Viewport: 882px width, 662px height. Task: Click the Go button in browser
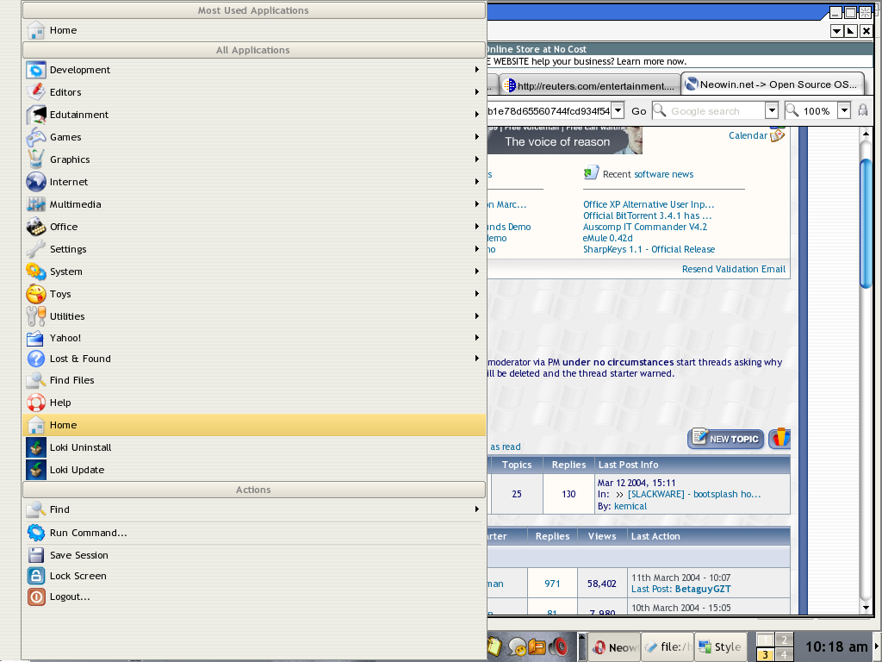tap(638, 111)
